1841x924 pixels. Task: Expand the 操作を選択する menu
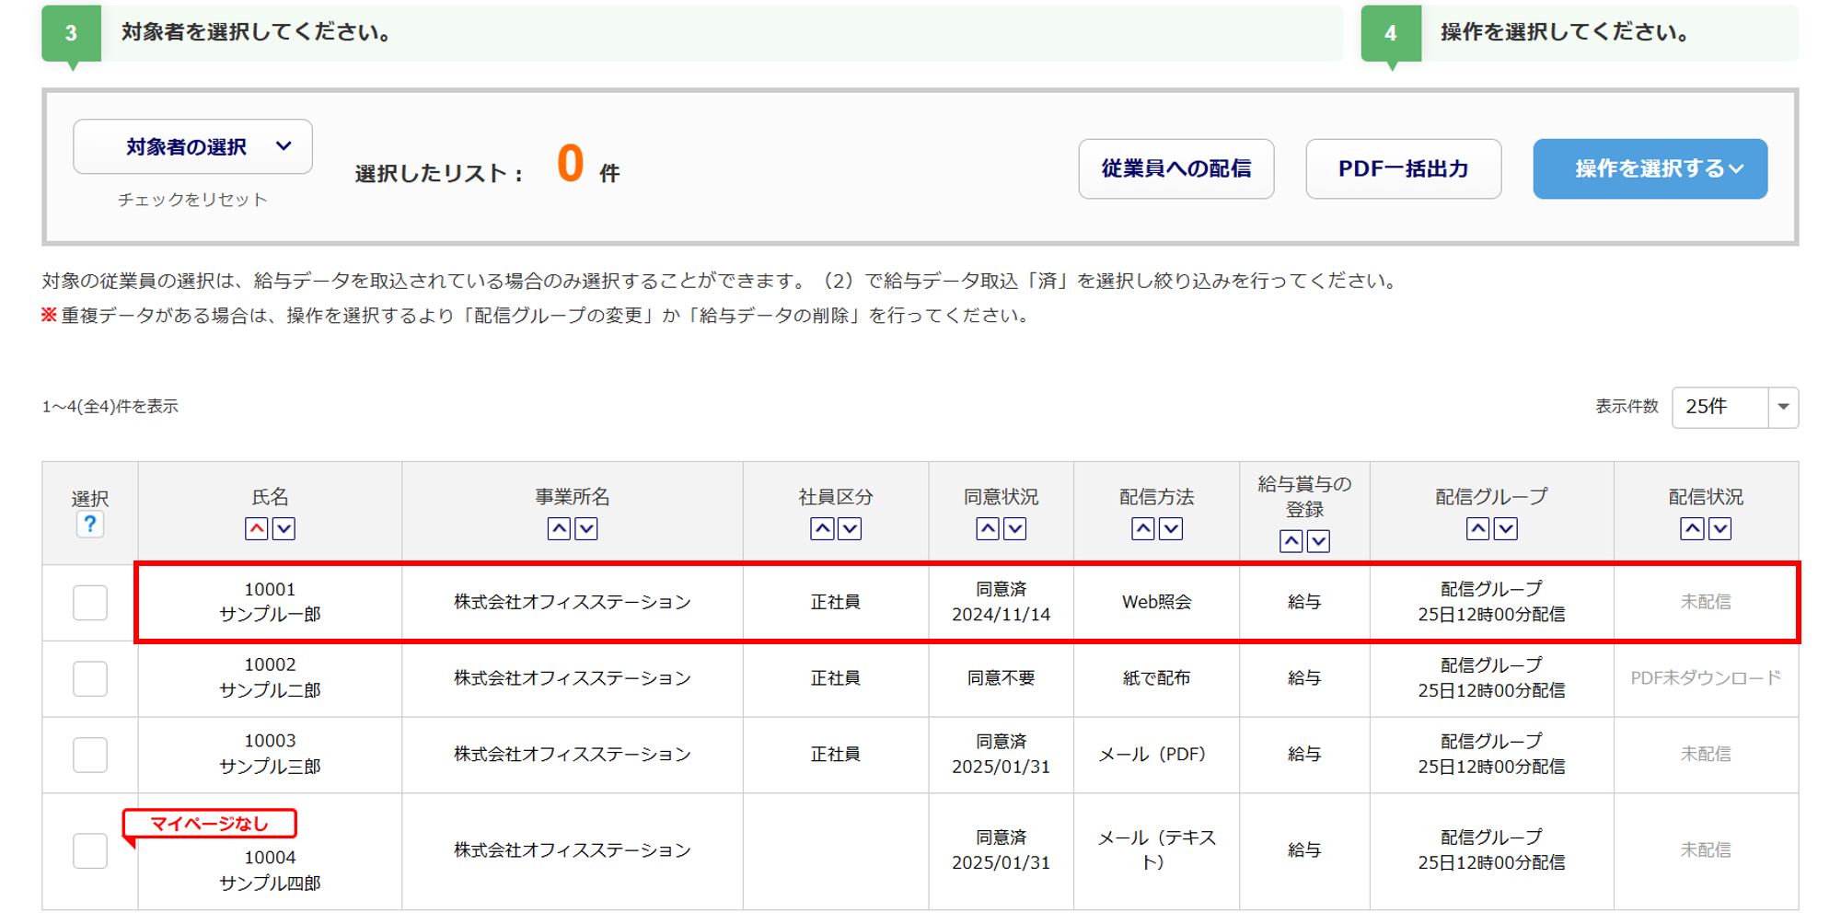(x=1650, y=169)
